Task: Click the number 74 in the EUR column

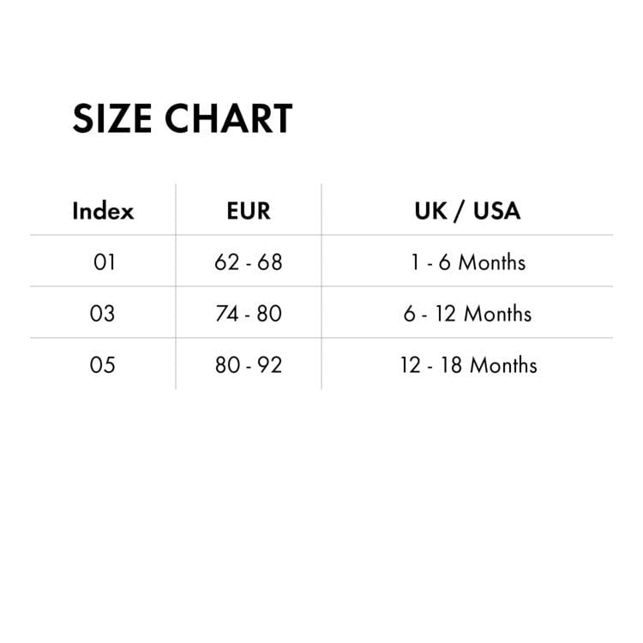Action: coord(227,314)
